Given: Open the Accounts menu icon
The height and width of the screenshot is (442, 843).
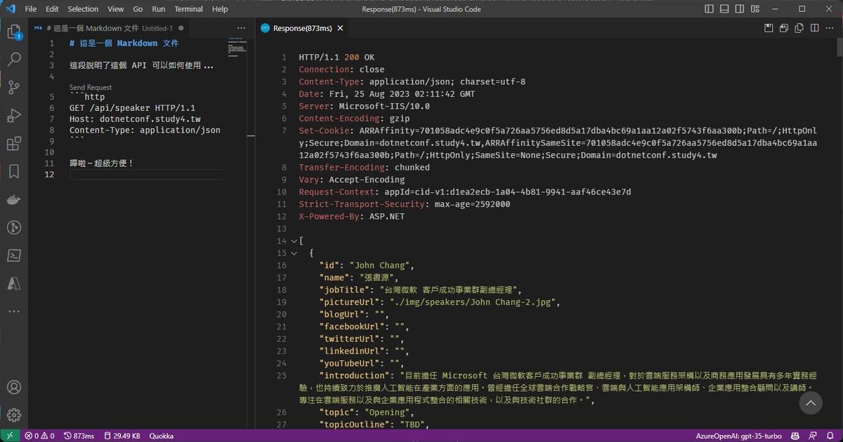Looking at the screenshot, I should coord(13,387).
